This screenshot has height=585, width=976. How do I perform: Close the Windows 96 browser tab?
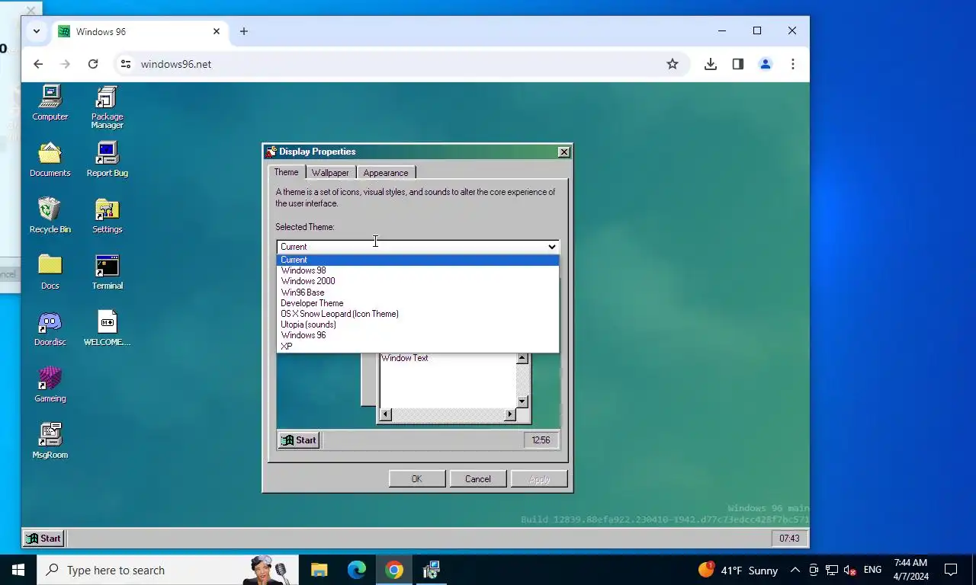pos(217,31)
